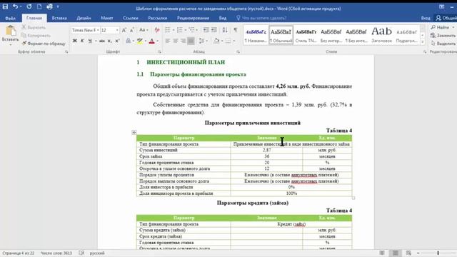Open the proofing check icon in the status bar
The image size is (457, 257).
(x=81, y=253)
